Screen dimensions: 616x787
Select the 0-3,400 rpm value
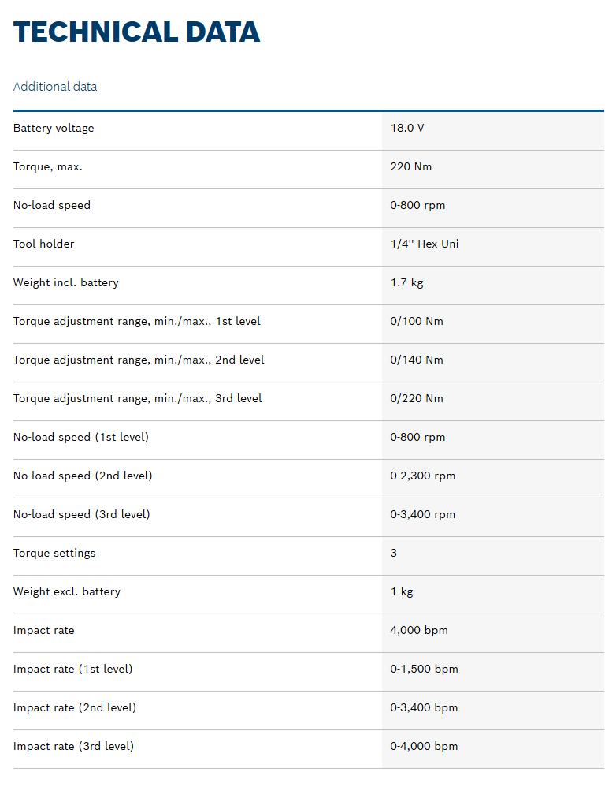pyautogui.click(x=423, y=514)
